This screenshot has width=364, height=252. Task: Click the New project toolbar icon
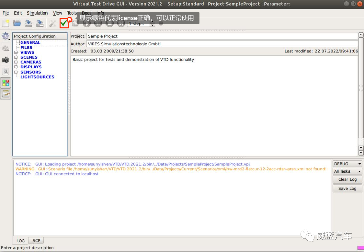6,23
